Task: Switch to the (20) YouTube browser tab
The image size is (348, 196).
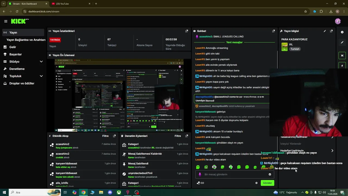Action: (x=71, y=4)
